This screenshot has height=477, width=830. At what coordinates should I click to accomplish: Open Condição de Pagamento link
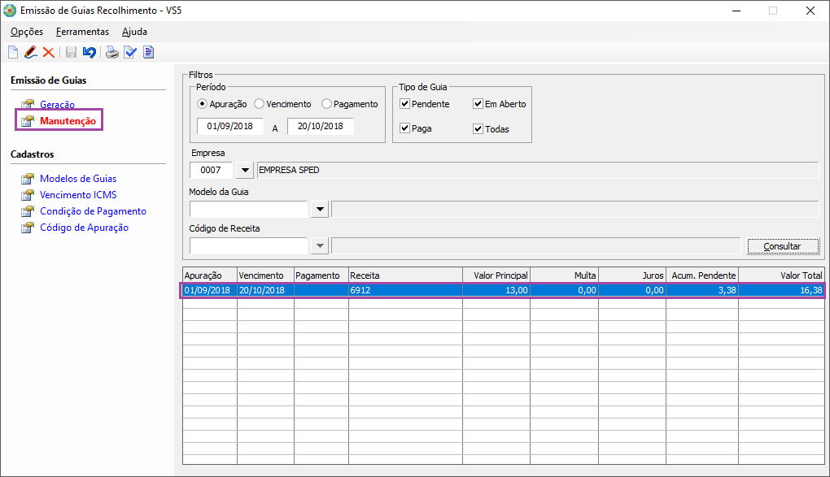(93, 211)
